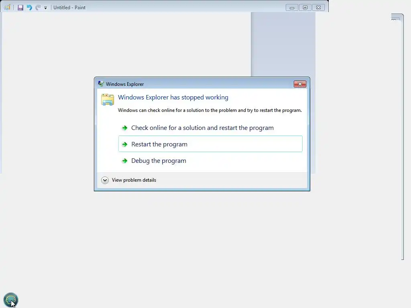Click the Windows Explorer dialog title icon
Viewport: 411px width, 308px height.
101,84
